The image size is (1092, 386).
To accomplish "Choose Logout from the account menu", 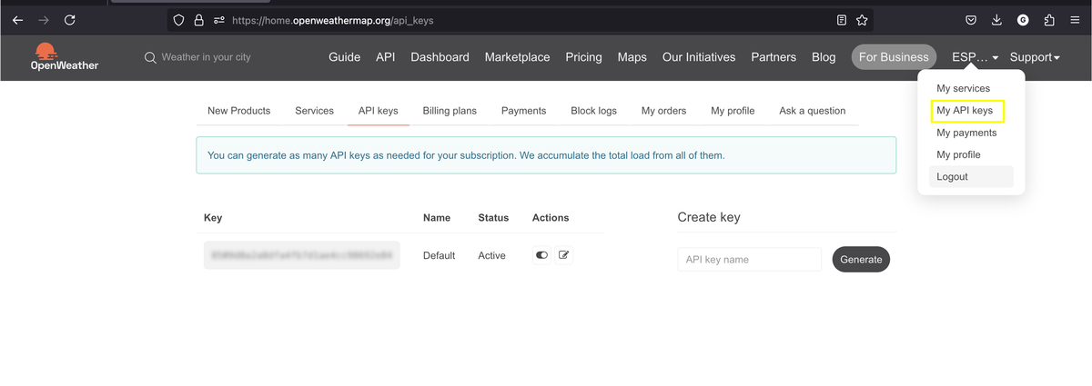I will [x=953, y=177].
